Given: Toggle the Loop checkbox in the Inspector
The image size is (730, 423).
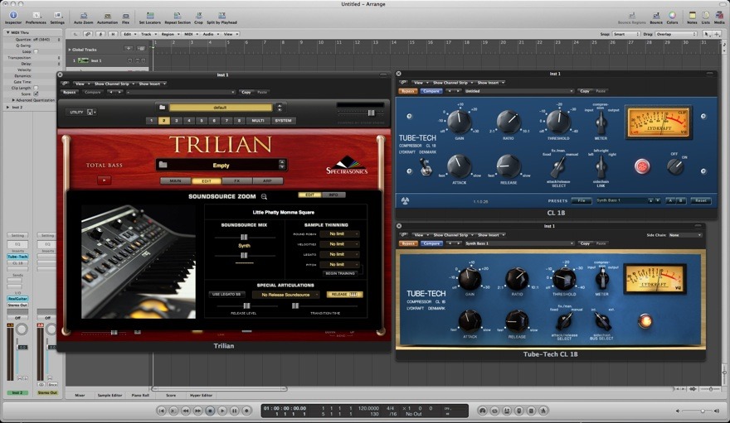Looking at the screenshot, I should click(x=36, y=51).
